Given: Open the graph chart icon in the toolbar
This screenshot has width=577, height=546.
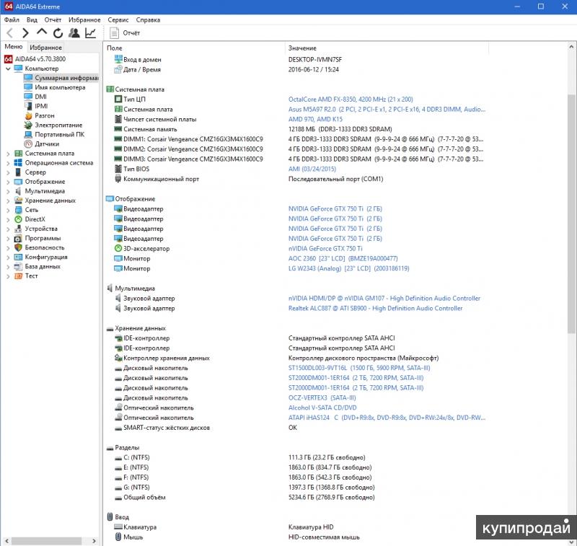Looking at the screenshot, I should [91, 33].
